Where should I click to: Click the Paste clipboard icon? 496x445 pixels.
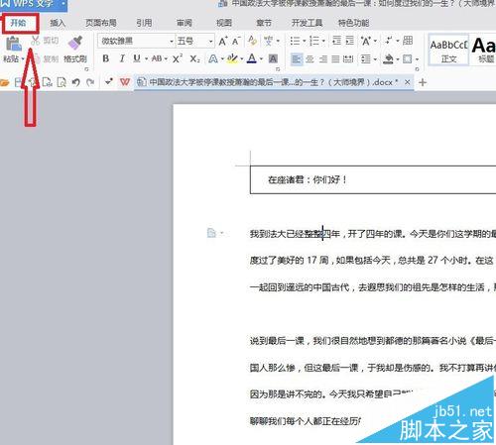pos(13,44)
